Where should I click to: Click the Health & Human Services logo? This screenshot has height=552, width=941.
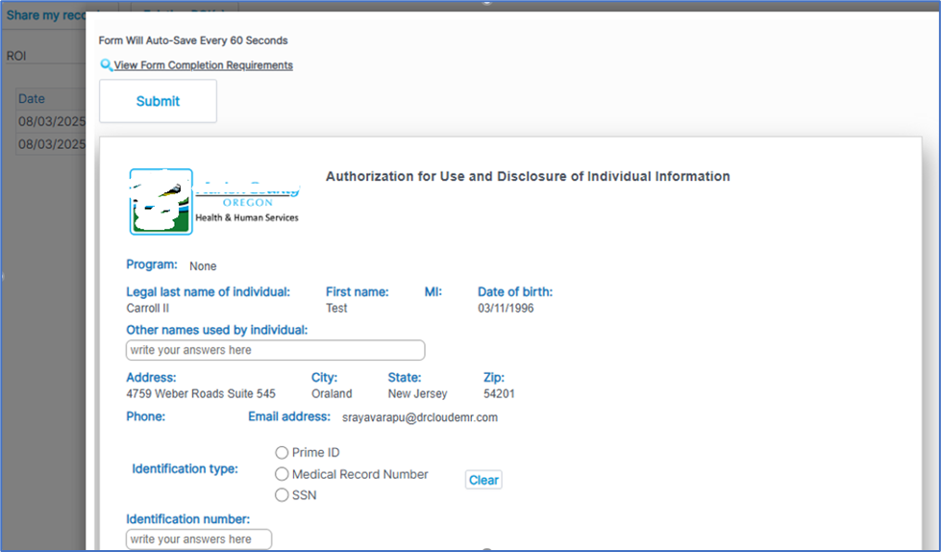(x=214, y=202)
